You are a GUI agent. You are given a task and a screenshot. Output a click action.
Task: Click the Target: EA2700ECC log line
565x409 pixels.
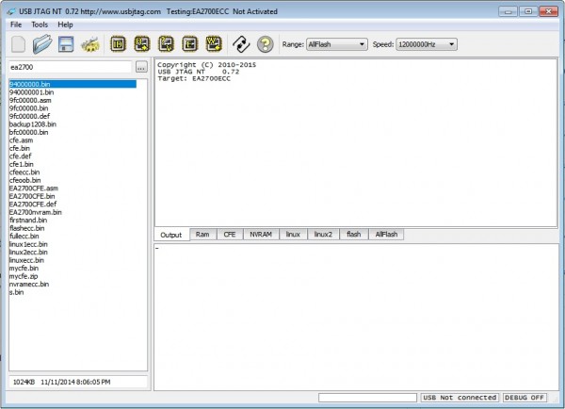click(194, 78)
